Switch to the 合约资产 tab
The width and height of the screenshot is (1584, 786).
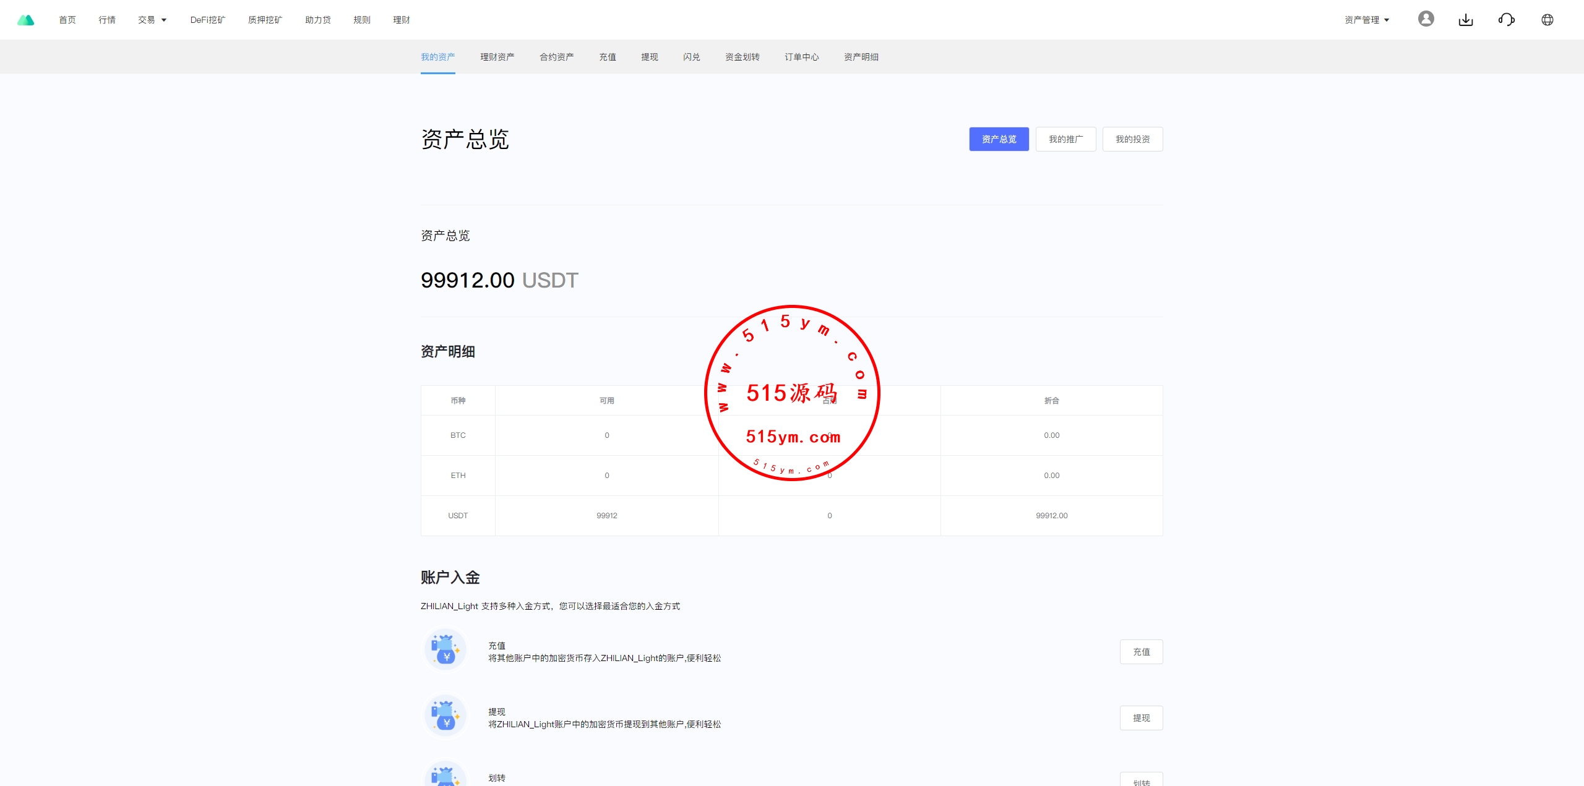[556, 57]
